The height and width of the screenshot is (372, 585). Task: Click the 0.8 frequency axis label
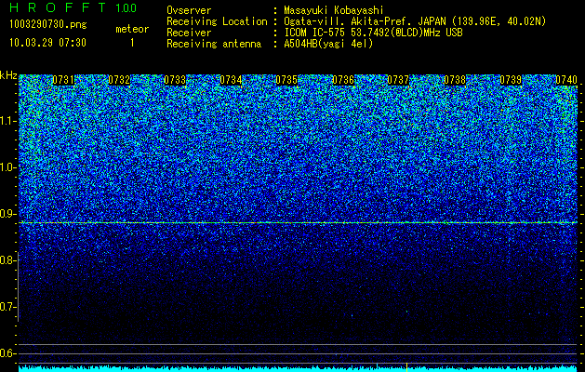7,260
